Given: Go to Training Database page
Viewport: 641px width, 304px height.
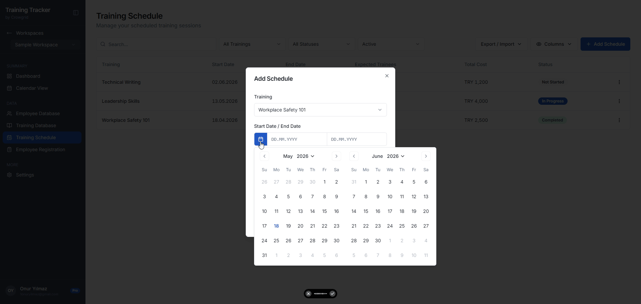Looking at the screenshot, I should coord(42,125).
